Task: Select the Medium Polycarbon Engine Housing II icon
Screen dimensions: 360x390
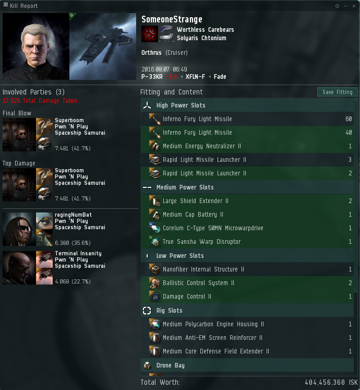Action: point(155,324)
